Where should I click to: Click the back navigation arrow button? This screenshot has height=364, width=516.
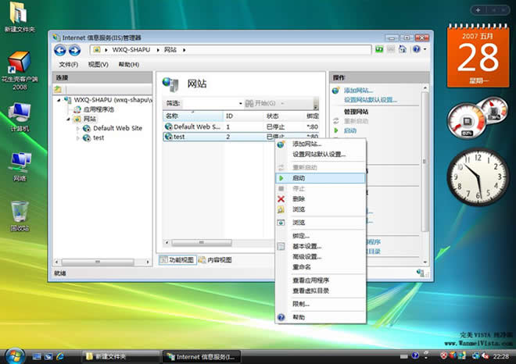click(61, 50)
